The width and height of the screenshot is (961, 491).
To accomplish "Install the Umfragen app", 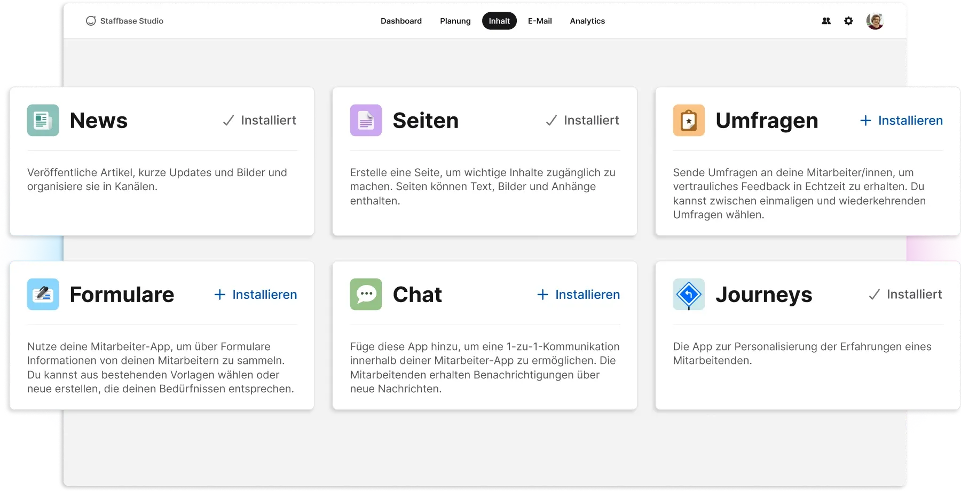I will 901,121.
